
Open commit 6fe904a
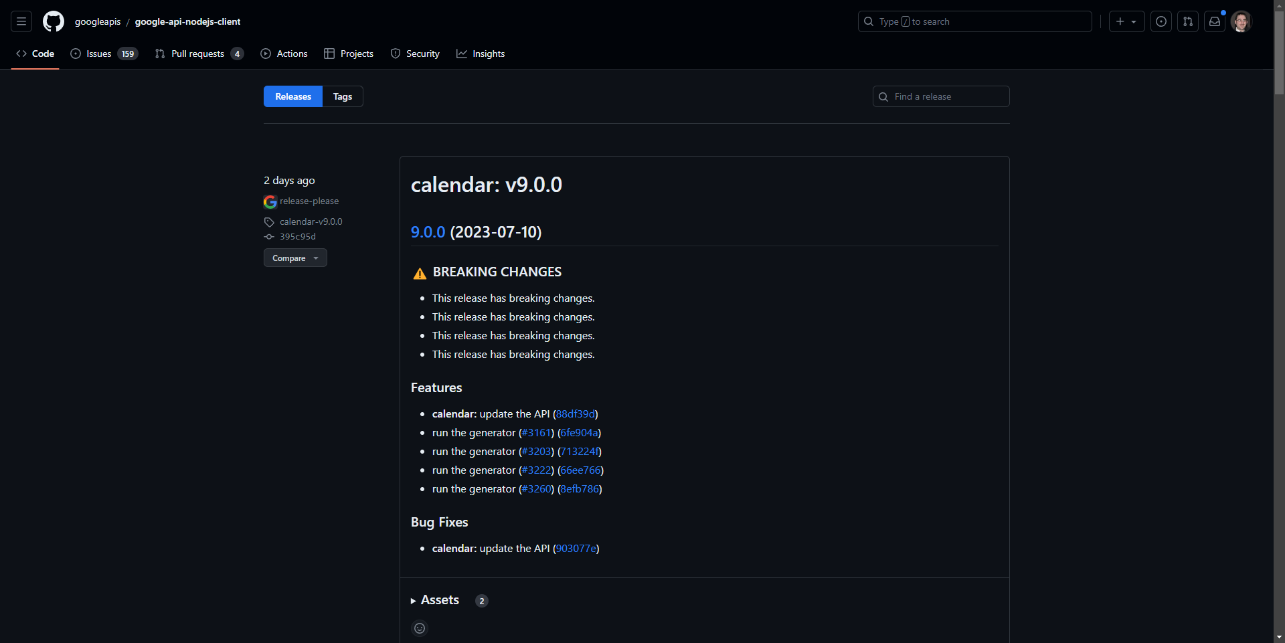pos(580,432)
